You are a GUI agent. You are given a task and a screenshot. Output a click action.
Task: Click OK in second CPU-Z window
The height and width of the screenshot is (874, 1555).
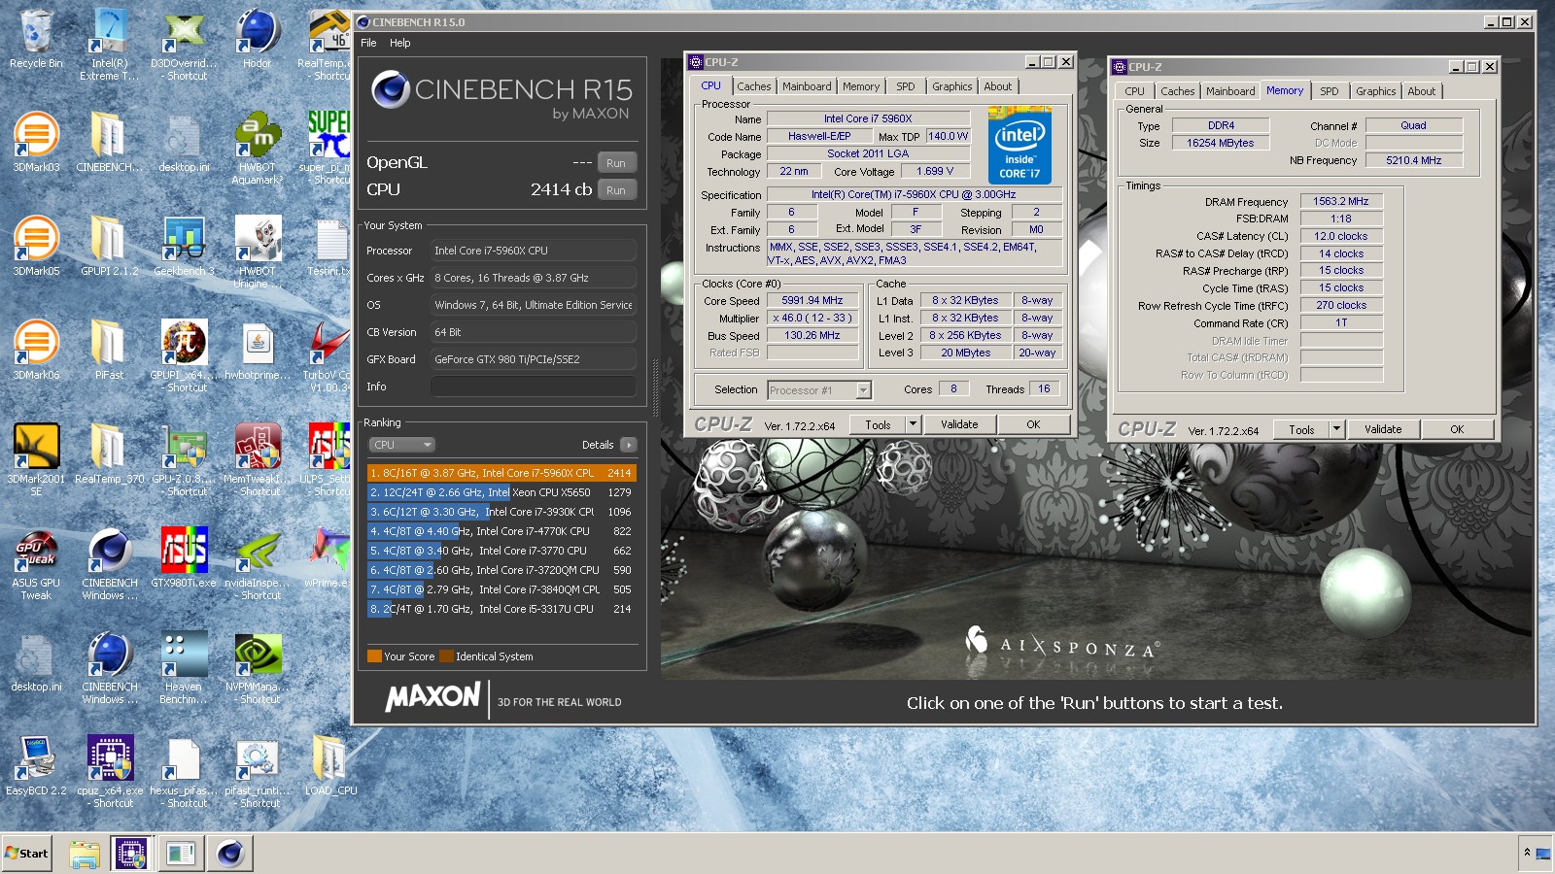pos(1457,429)
